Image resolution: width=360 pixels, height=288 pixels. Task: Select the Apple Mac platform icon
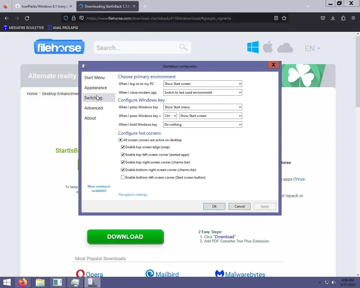point(268,47)
